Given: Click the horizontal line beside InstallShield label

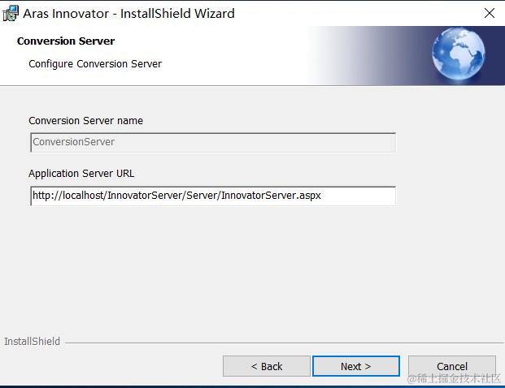Looking at the screenshot, I should tap(285, 343).
